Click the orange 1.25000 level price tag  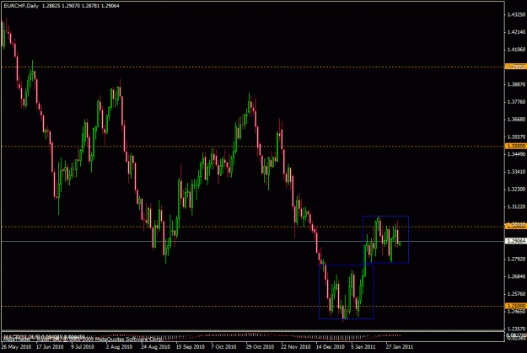pos(515,306)
